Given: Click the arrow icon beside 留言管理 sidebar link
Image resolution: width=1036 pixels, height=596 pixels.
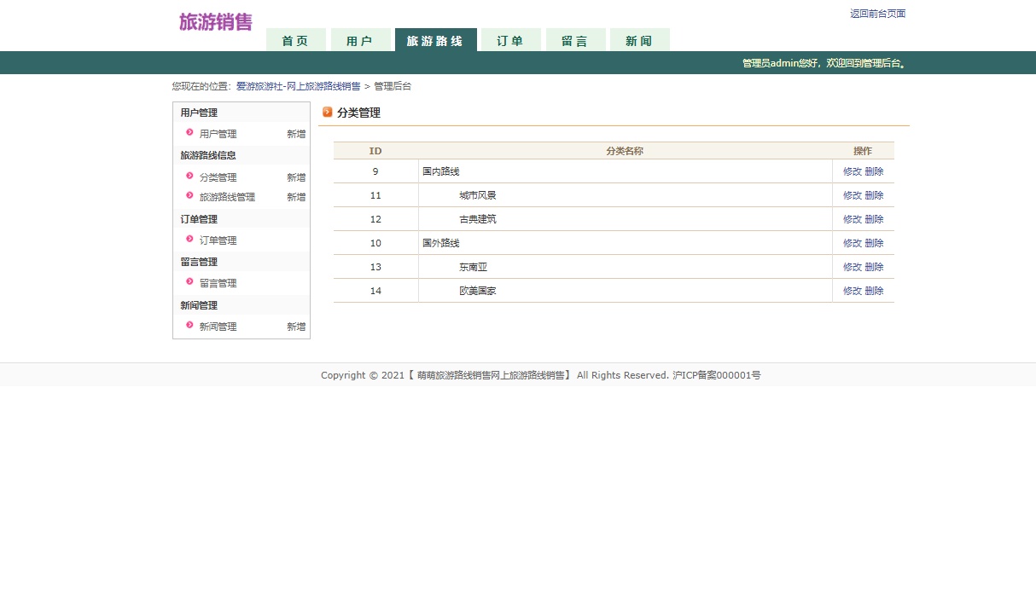Looking at the screenshot, I should click(x=189, y=282).
